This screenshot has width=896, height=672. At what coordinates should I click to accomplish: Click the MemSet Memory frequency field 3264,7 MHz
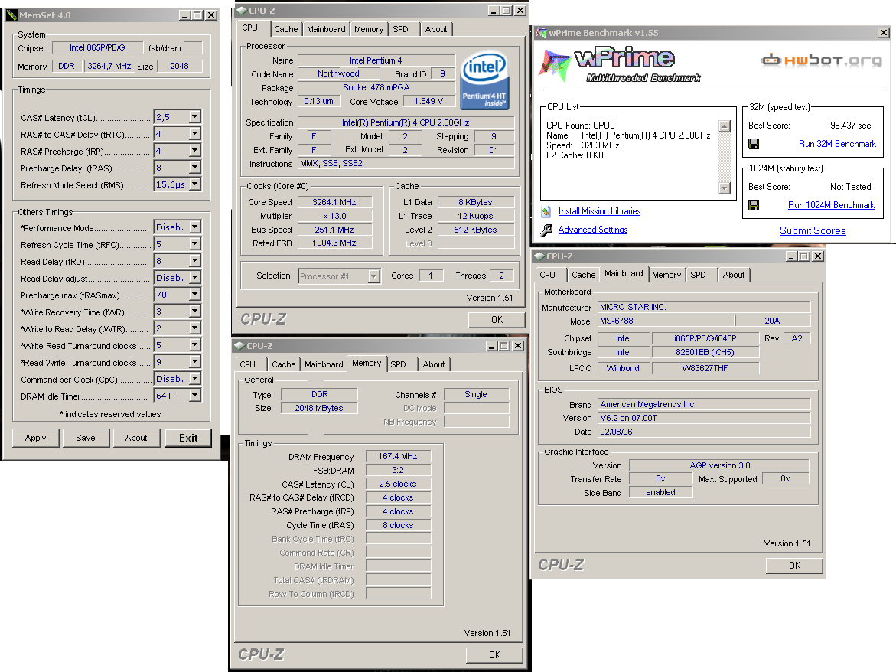(109, 67)
